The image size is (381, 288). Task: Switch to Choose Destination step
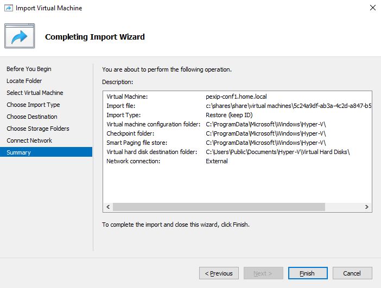[32, 117]
